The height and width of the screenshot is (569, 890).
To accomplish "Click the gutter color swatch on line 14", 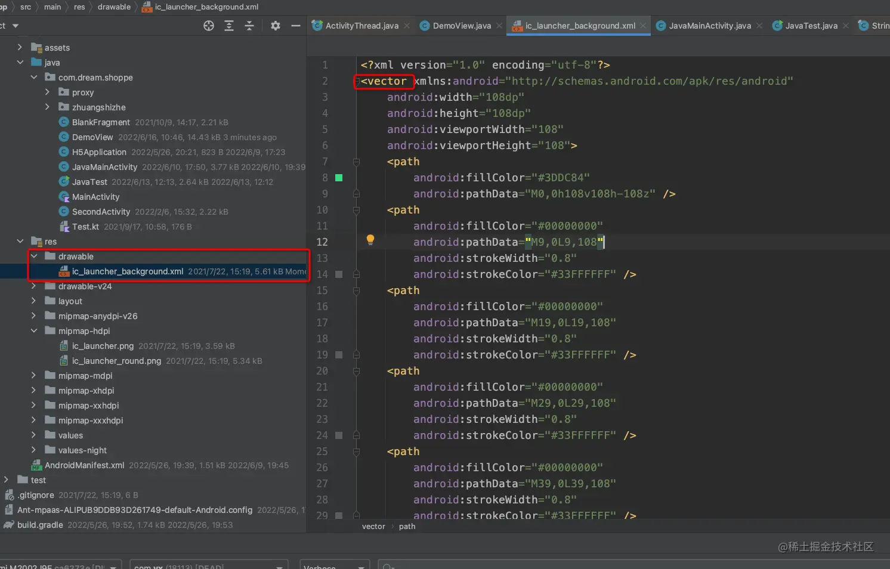I will (339, 274).
